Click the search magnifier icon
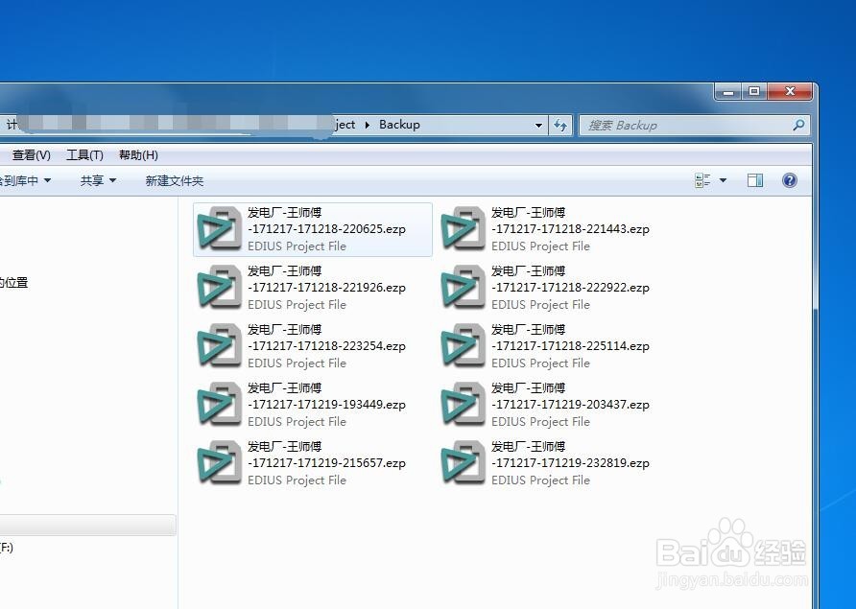Viewport: 856px width, 609px height. tap(798, 125)
